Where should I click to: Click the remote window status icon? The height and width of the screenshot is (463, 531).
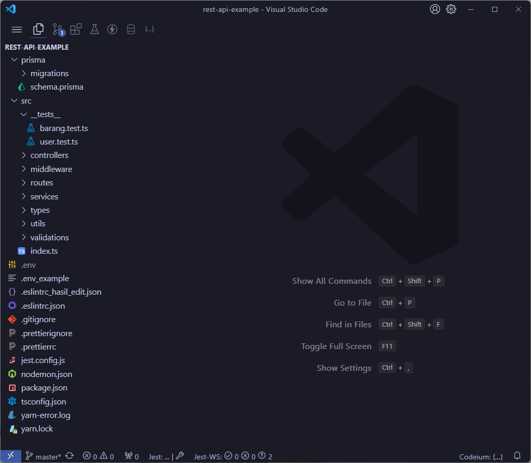[11, 456]
